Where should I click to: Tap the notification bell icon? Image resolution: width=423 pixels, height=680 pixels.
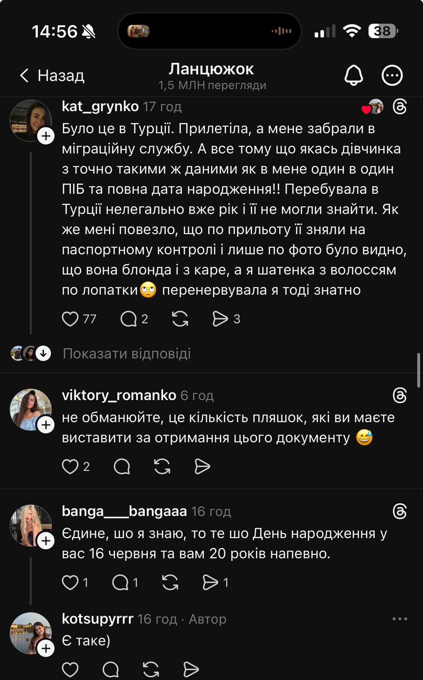(353, 76)
